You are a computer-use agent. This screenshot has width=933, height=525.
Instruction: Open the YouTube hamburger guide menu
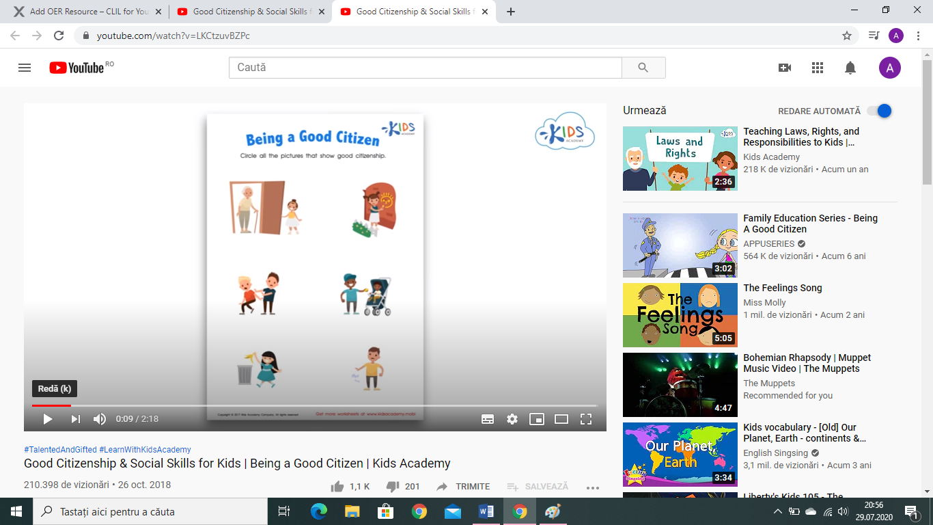[25, 68]
